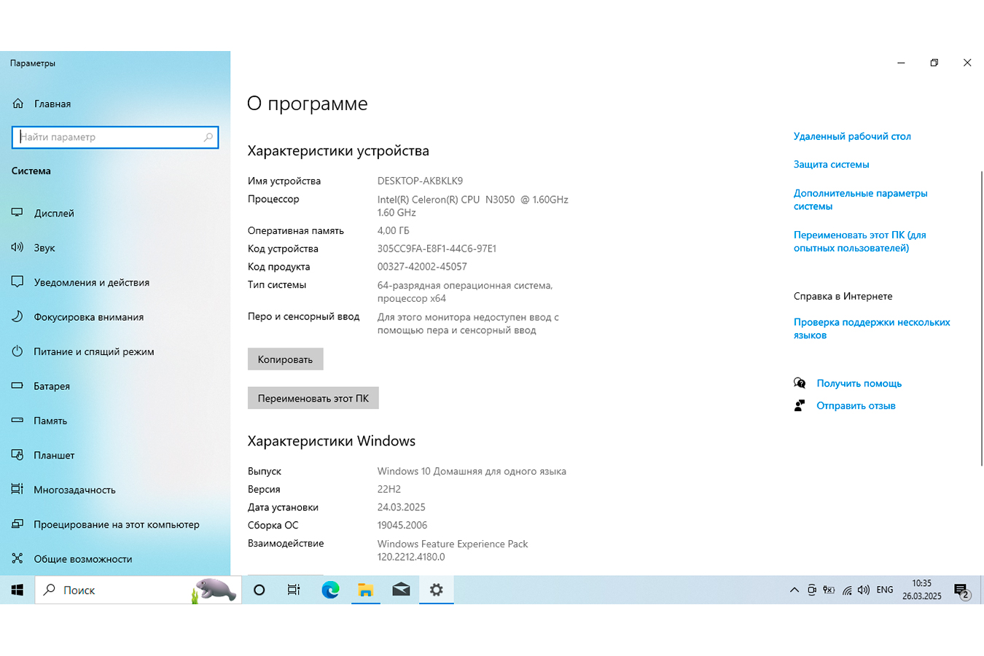Click the manatee search highlight icon

[x=214, y=590]
